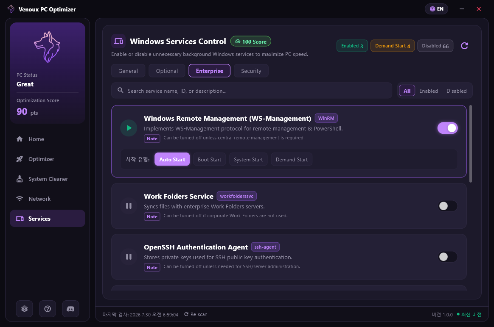Open the Network section

[47, 199]
